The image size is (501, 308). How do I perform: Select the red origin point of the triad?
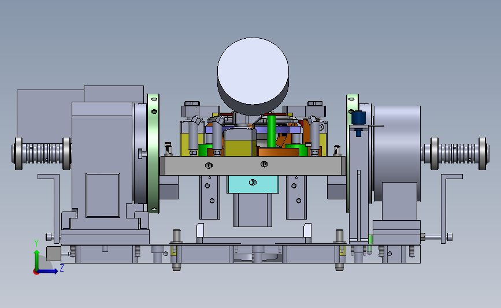pyautogui.click(x=36, y=272)
